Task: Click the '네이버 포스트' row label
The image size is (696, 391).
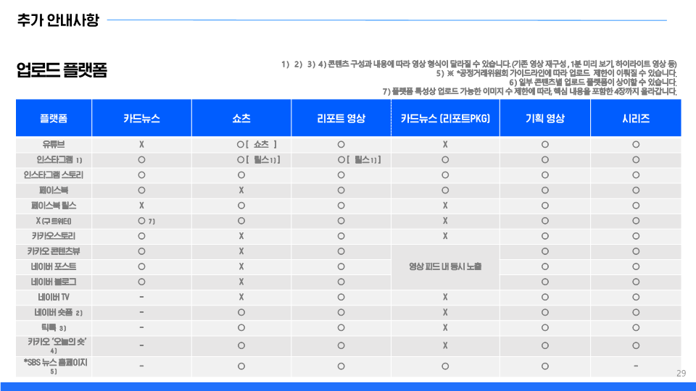Action: pyautogui.click(x=54, y=267)
